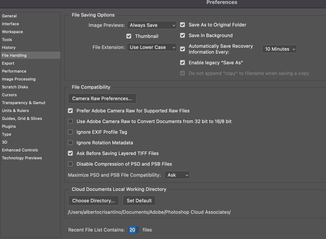Open the Image Previews dropdown
Screen dimensions: 326x239
tap(152, 25)
